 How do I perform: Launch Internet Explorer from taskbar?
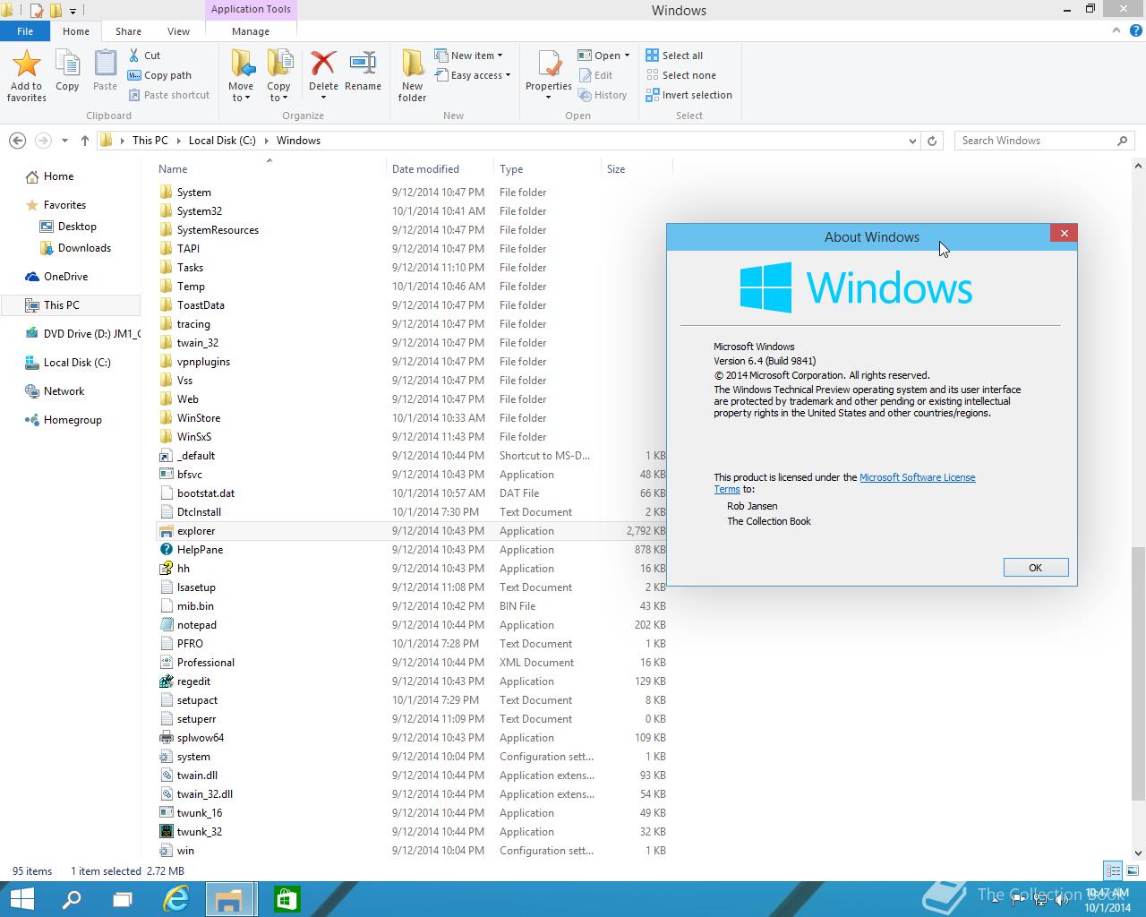tap(176, 899)
